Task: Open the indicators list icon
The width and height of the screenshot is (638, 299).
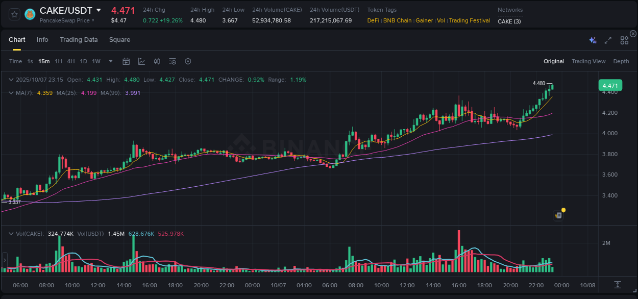Action: coord(172,61)
